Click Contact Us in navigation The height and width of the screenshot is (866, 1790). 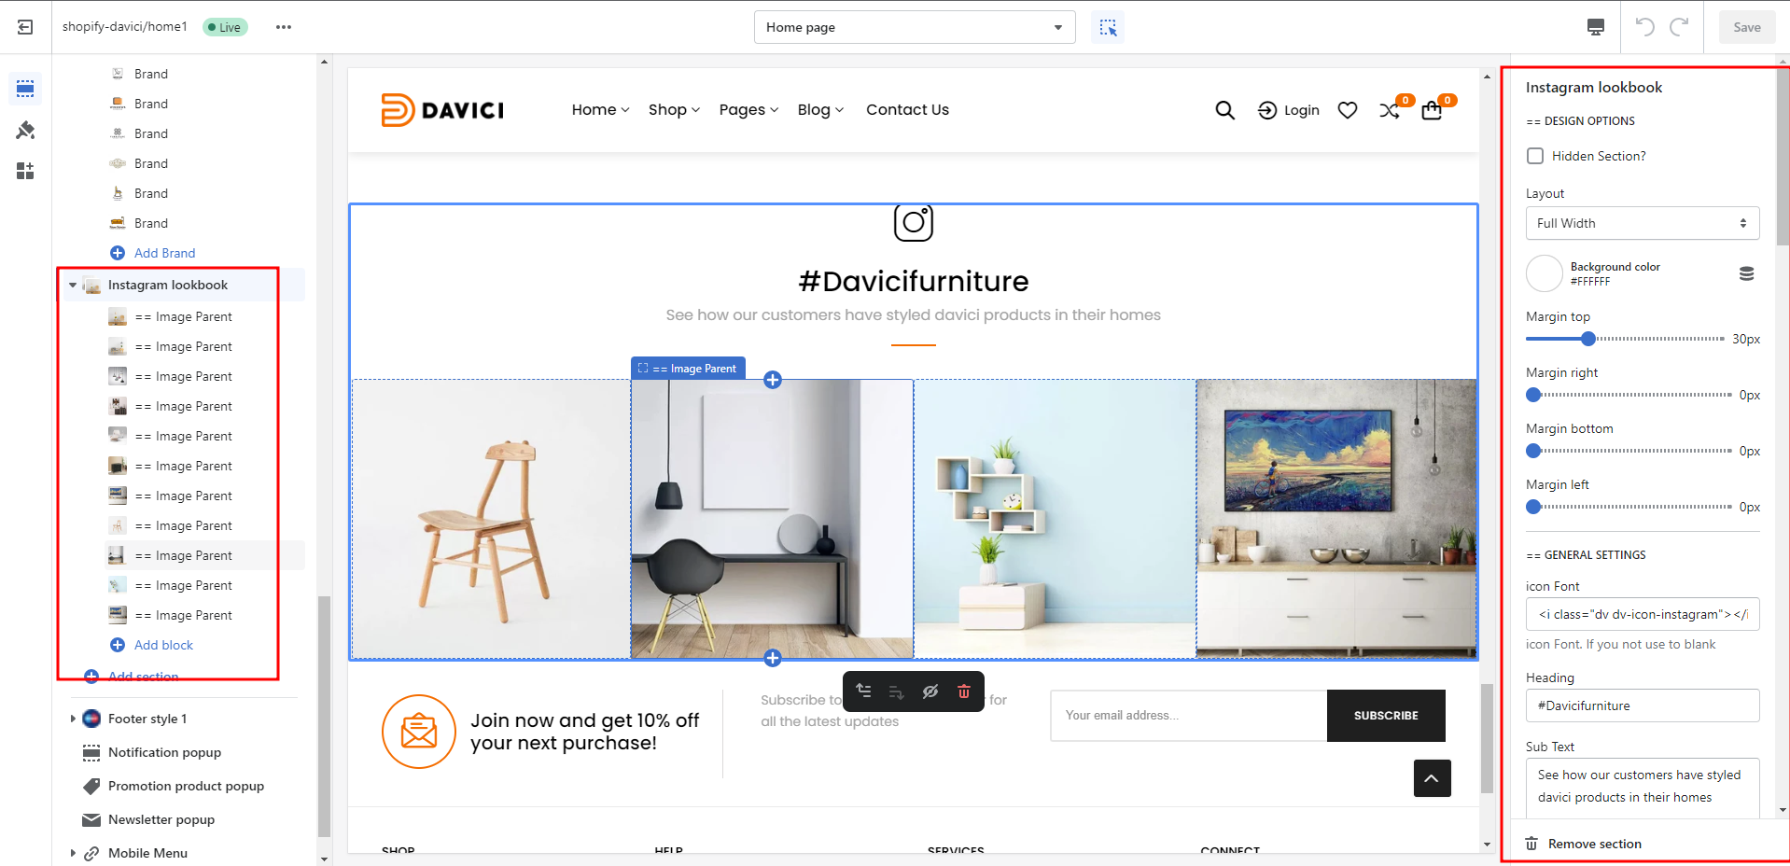(907, 110)
